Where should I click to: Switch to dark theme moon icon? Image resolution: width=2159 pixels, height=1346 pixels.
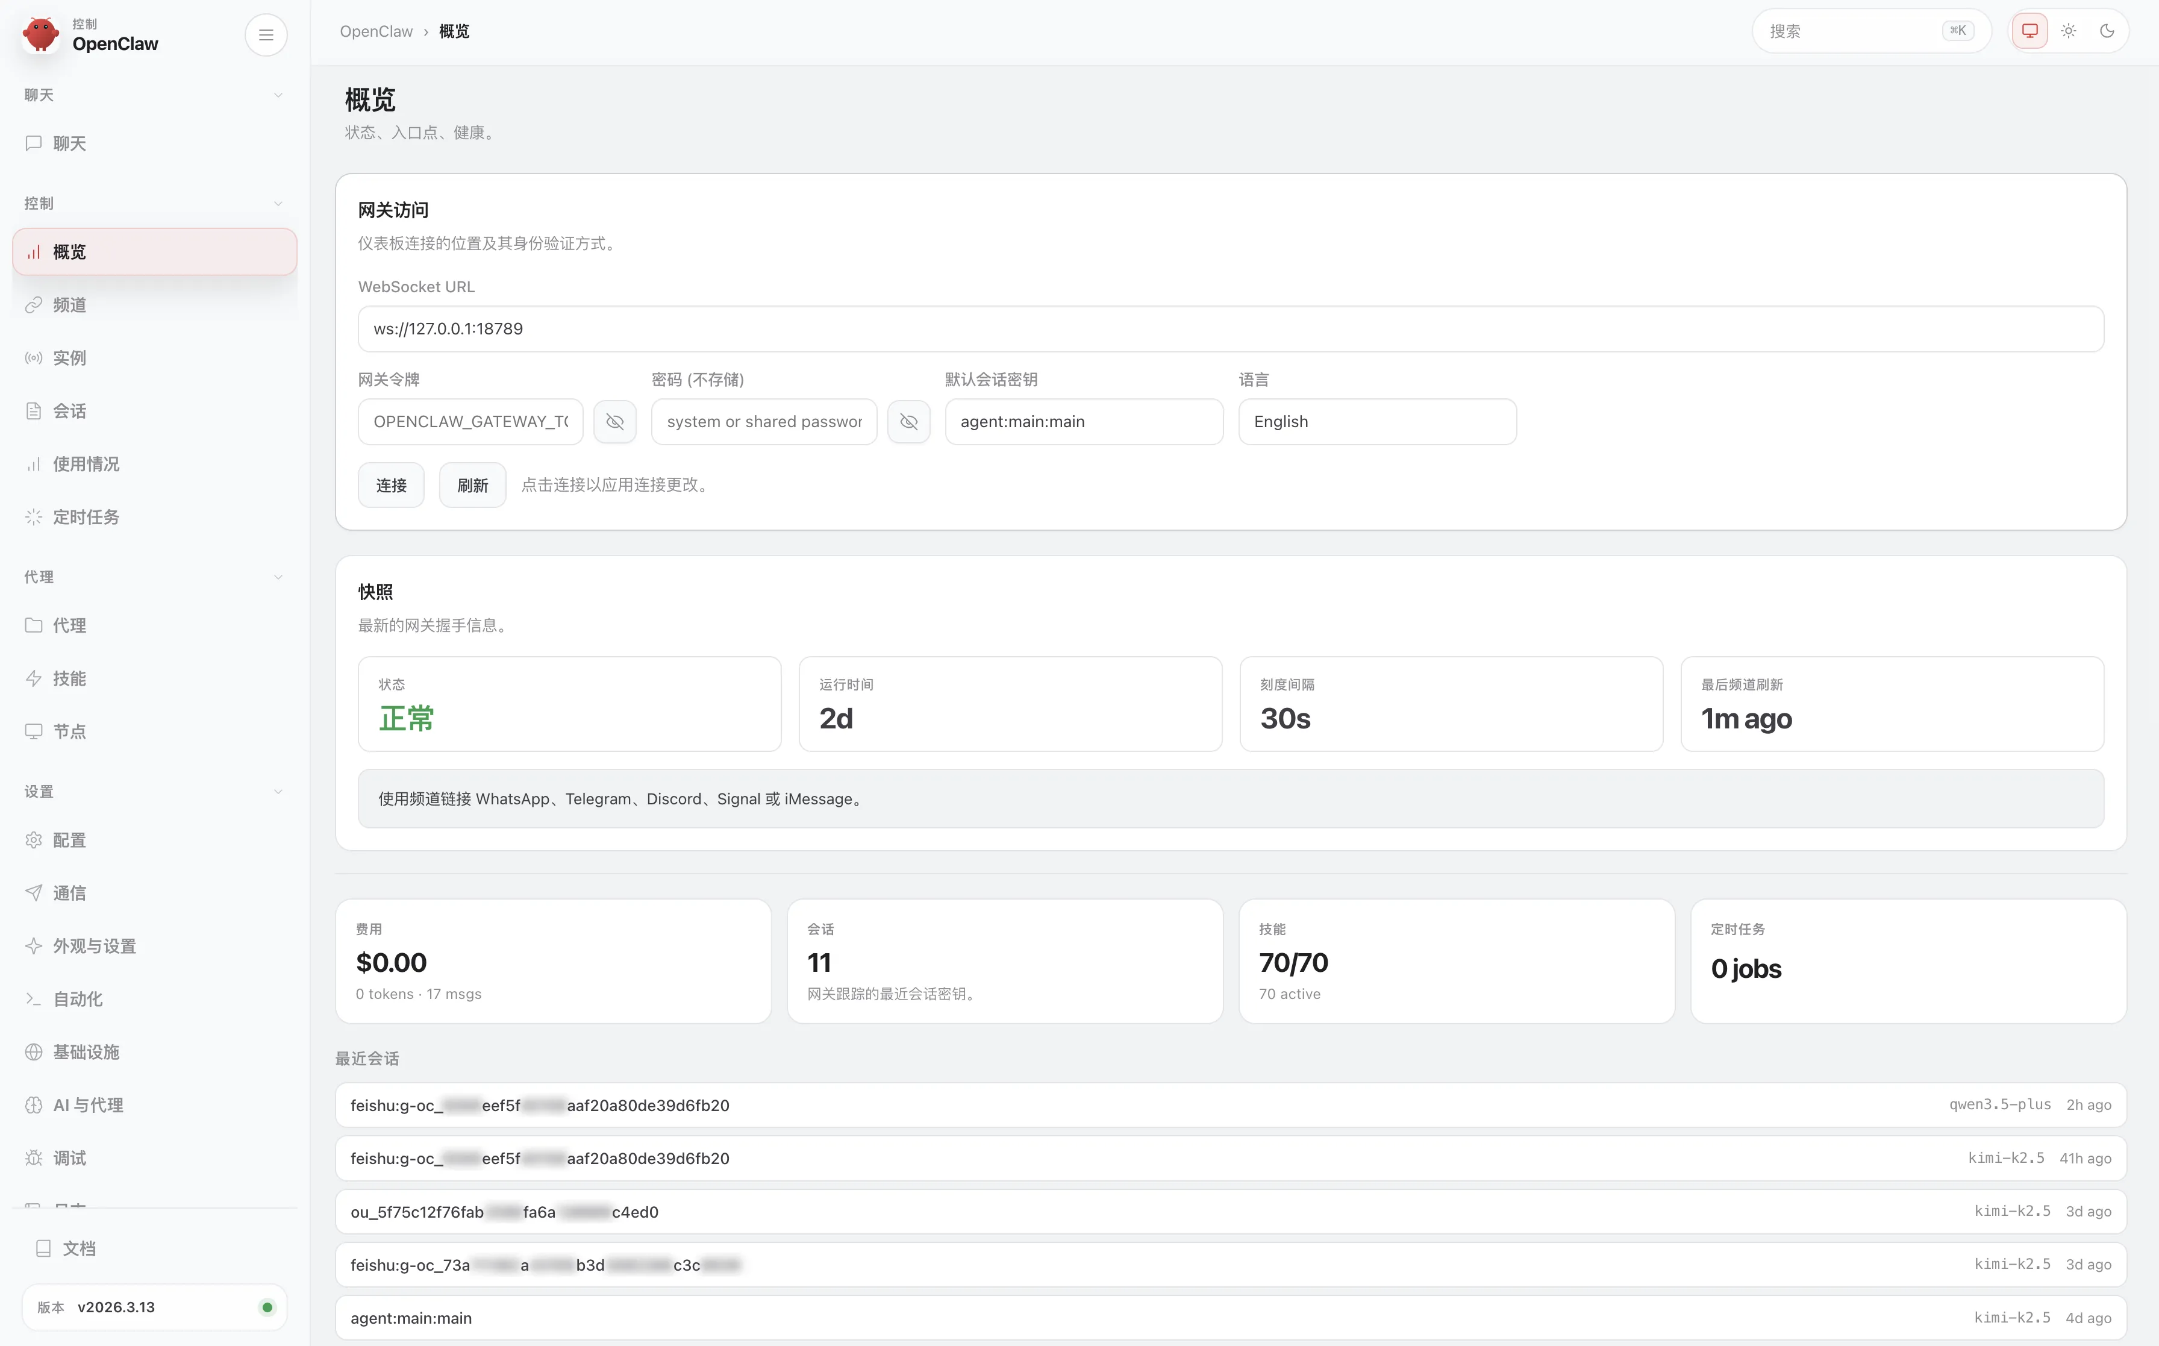pyautogui.click(x=2107, y=31)
